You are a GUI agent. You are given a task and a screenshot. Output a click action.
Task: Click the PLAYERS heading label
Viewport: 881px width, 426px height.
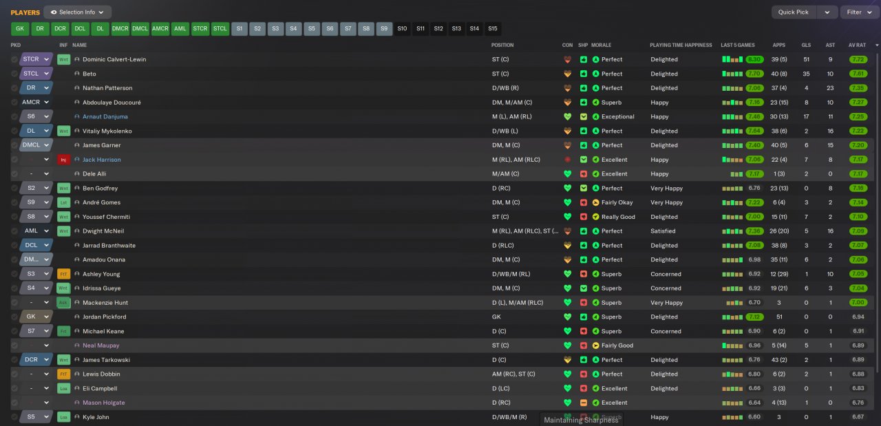[25, 12]
